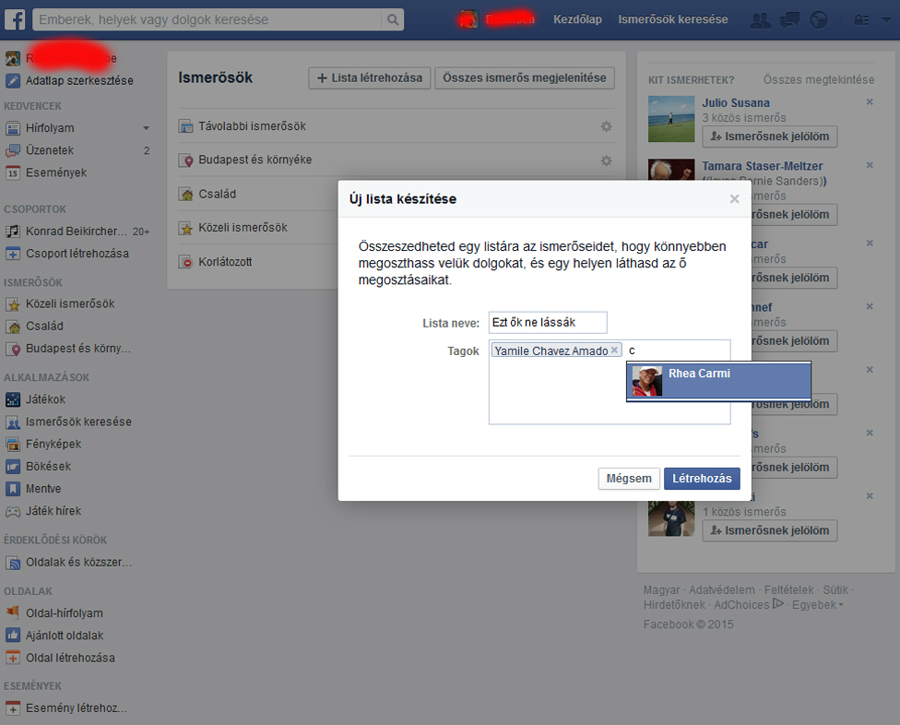The width and height of the screenshot is (900, 725).
Task: Open the notifications globe icon
Action: tap(818, 19)
